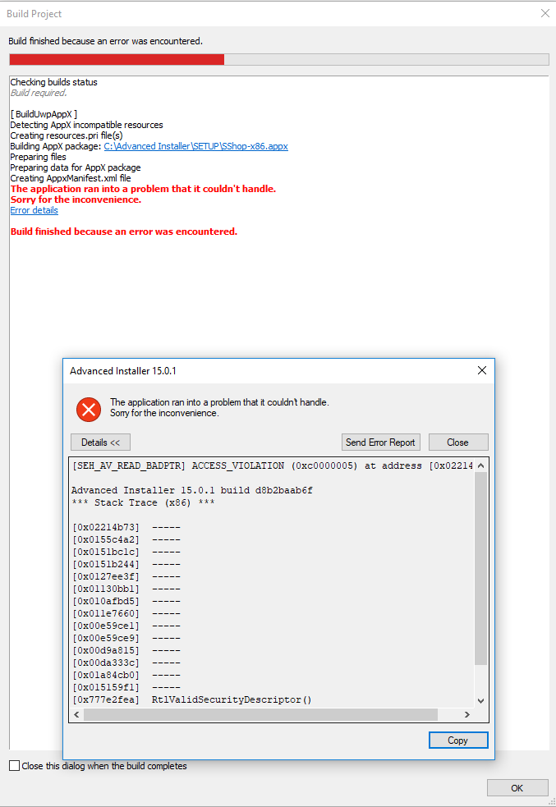Image resolution: width=556 pixels, height=807 pixels.
Task: Click the Send Error Report button
Action: coord(380,442)
